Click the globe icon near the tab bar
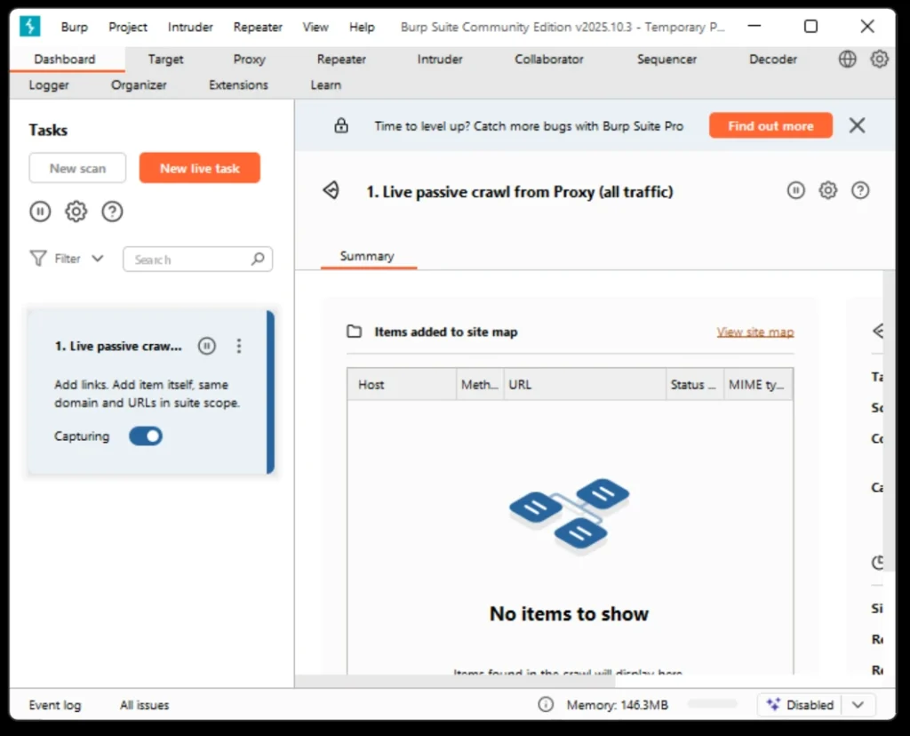Screen dimensions: 910x736 [846, 59]
